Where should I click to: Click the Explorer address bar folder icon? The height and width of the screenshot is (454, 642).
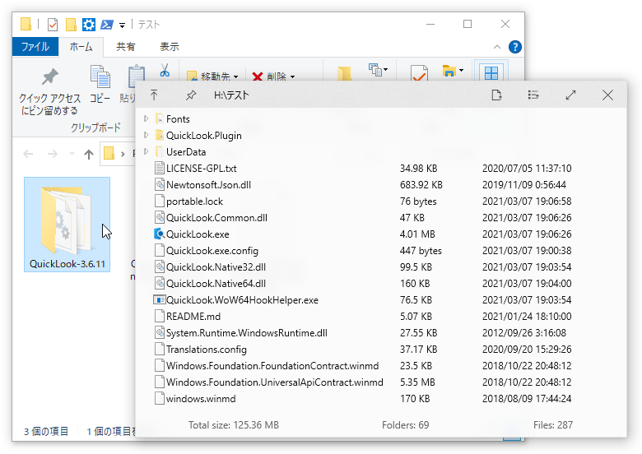pos(109,153)
